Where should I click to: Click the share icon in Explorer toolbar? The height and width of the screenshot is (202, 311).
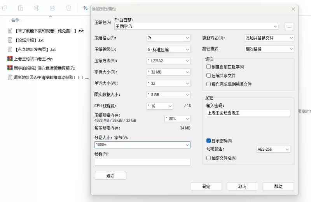(x=52, y=8)
